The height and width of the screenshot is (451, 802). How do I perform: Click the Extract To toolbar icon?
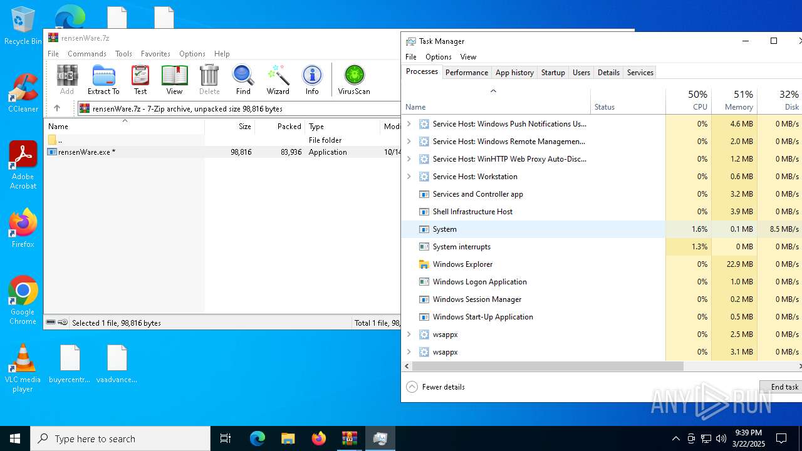coord(103,80)
